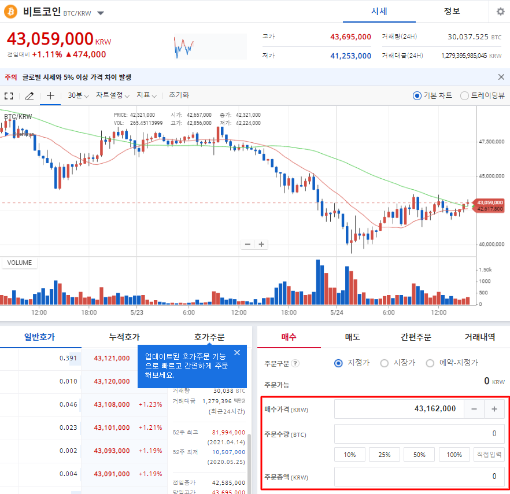Click the 52주 최저 value 10,507,000
The height and width of the screenshot is (494, 510).
[228, 452]
